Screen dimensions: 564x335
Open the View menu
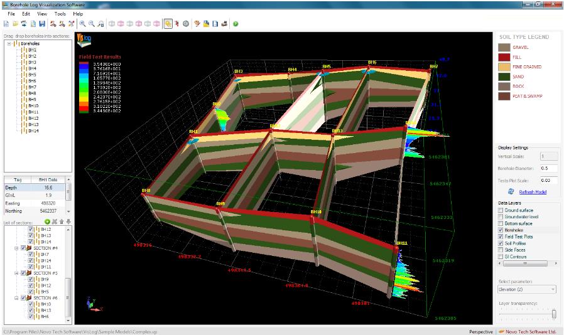click(x=42, y=13)
